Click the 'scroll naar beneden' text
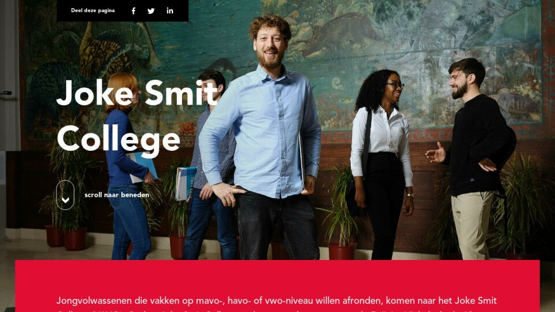555x312 pixels. point(117,195)
